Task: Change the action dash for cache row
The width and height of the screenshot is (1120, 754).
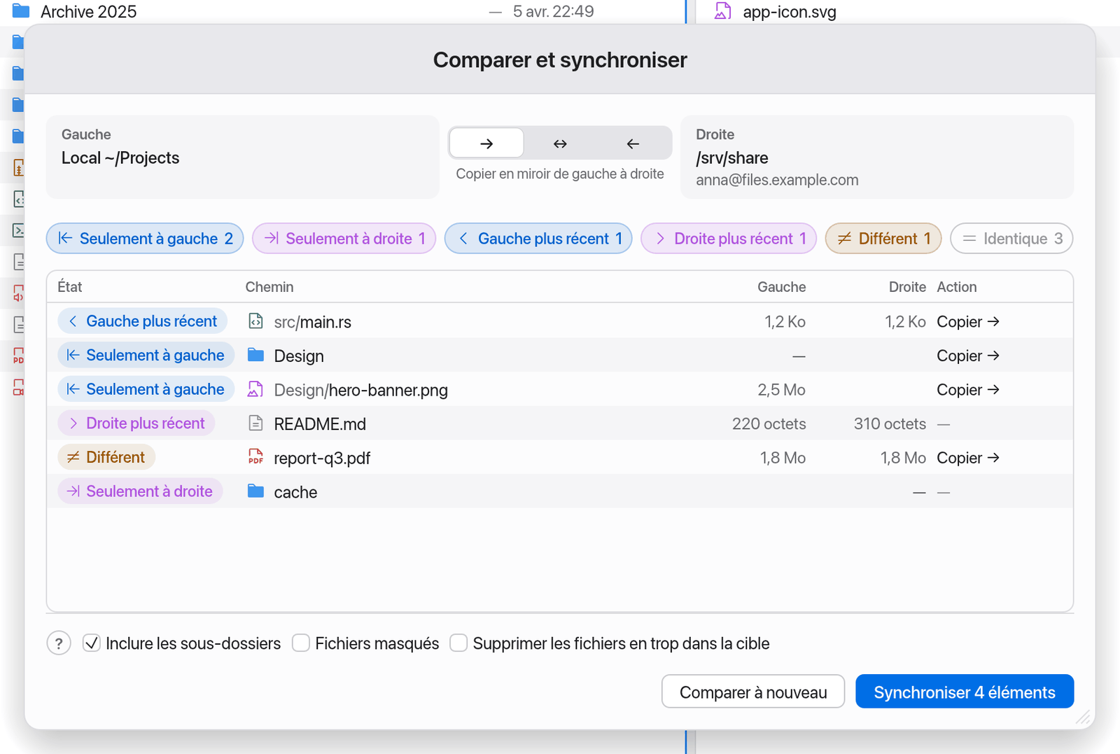Action: (944, 492)
